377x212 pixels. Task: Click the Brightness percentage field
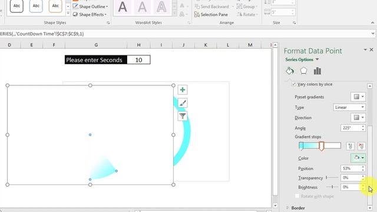350,187
